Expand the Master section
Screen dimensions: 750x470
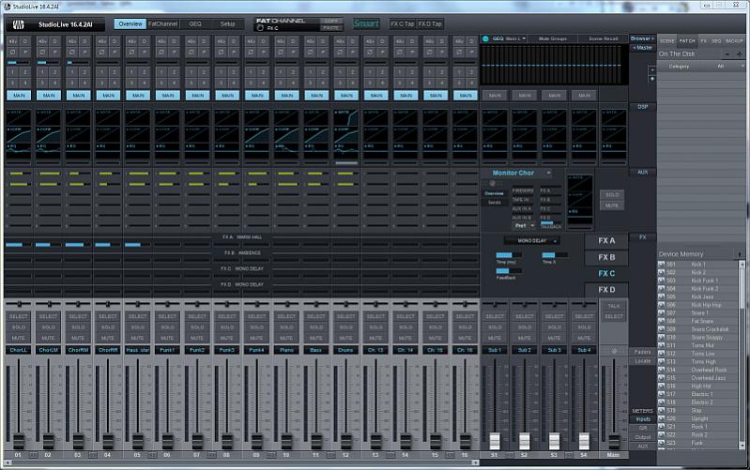pos(642,48)
